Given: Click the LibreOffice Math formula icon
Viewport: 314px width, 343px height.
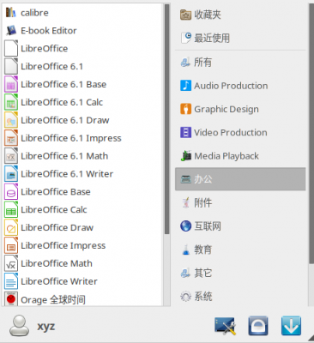Looking at the screenshot, I should click(x=11, y=263).
